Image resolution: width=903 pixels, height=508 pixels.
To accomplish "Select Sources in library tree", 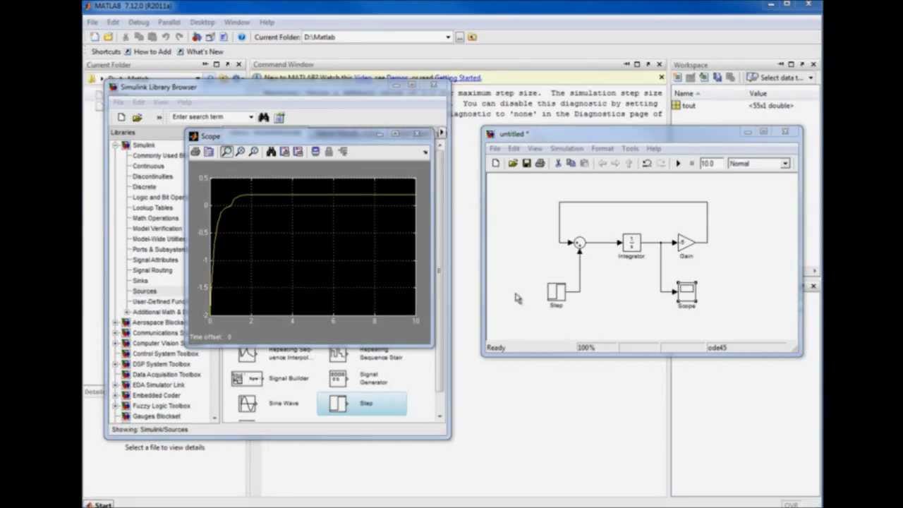I will click(x=145, y=291).
